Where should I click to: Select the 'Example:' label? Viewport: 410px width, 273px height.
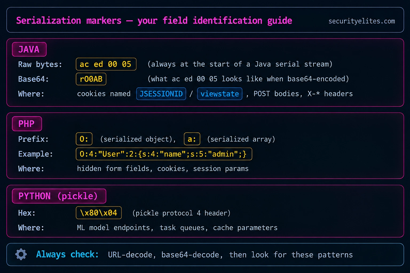coord(36,154)
